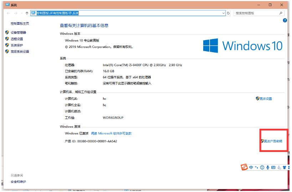The width and height of the screenshot is (292, 192).
Task: Click the microphone voice input icon
Action: 268,167
